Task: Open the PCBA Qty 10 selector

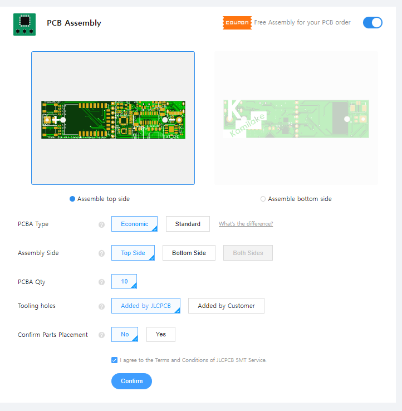Action: pyautogui.click(x=124, y=281)
